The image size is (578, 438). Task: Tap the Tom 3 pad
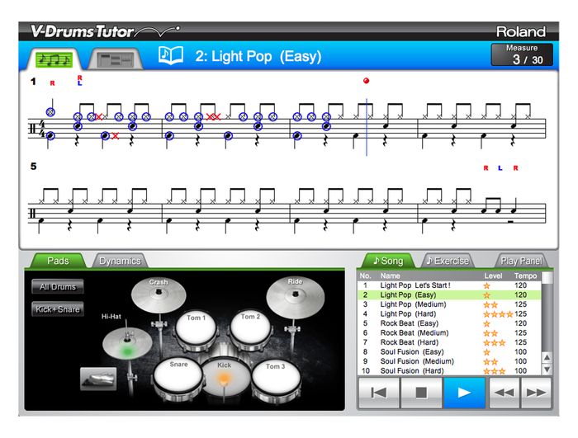click(276, 379)
